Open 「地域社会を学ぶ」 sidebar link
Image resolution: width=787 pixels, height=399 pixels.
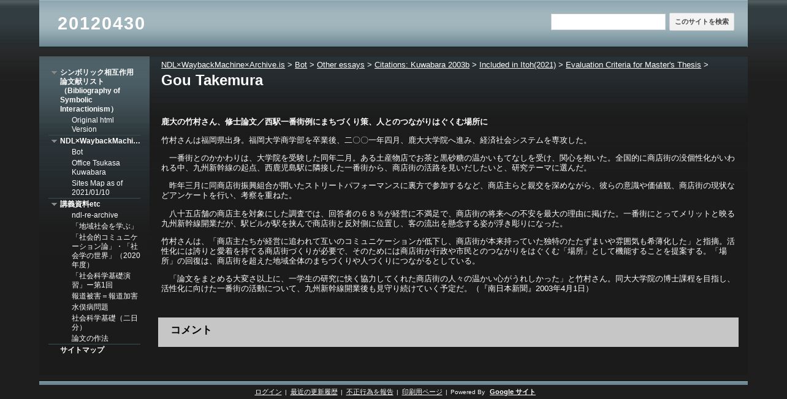104,226
